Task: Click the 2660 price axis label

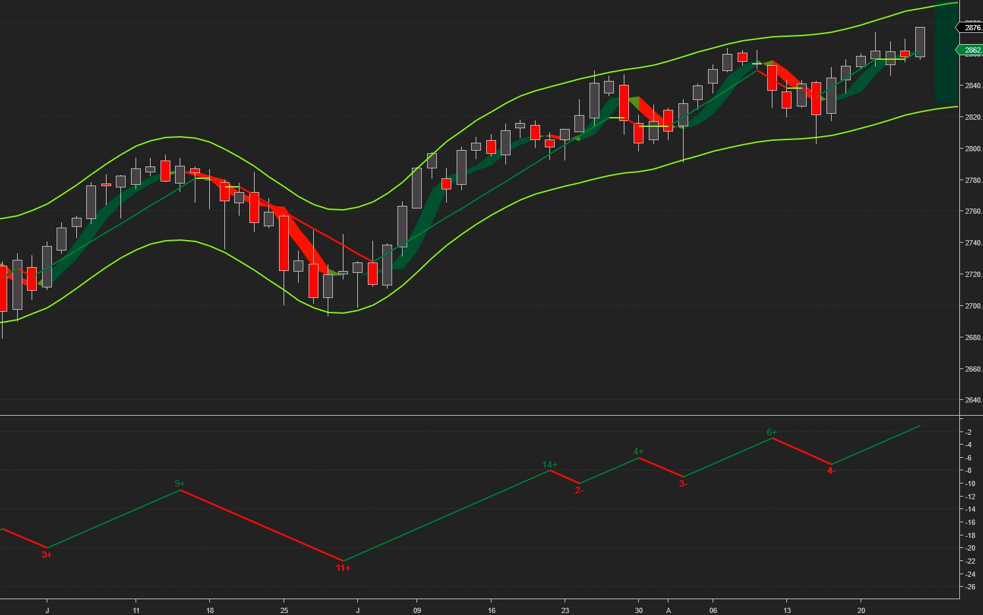Action: (973, 369)
